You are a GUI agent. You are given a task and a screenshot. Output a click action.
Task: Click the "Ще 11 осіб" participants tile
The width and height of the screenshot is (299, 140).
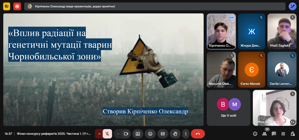pyautogui.click(x=229, y=108)
